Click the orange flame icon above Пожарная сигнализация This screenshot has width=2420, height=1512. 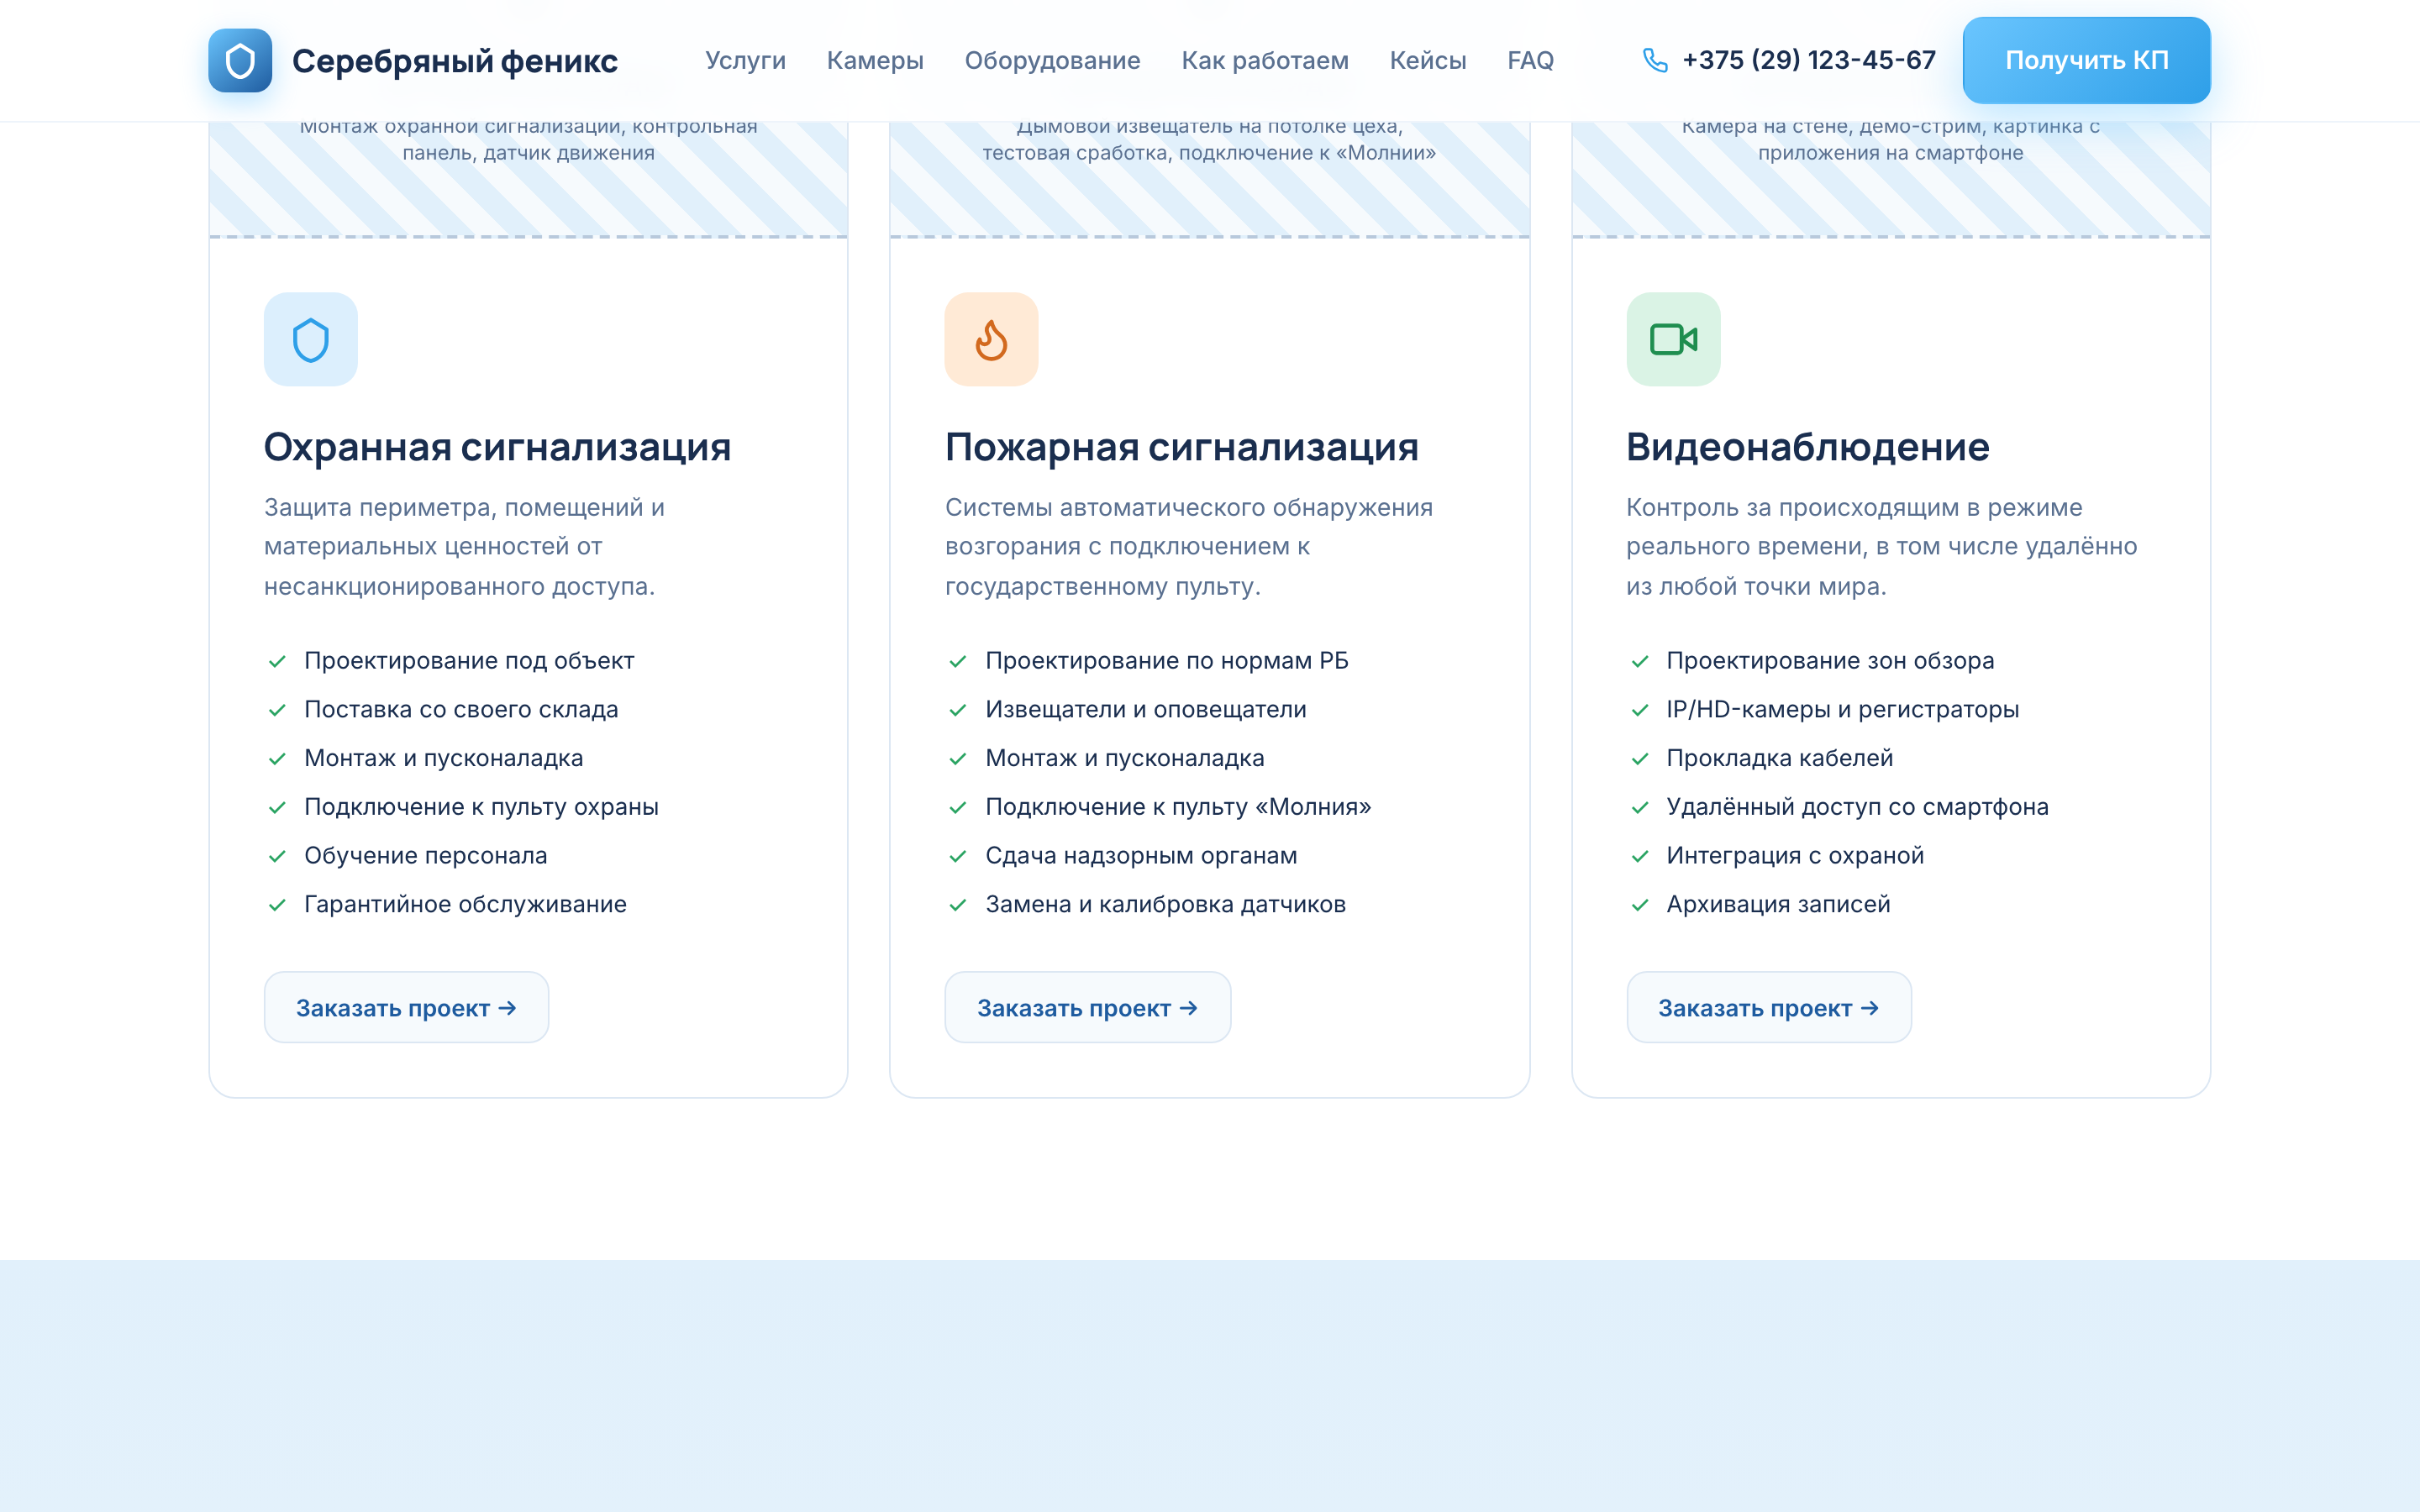point(991,339)
